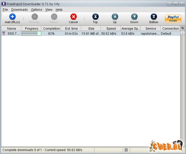The height and width of the screenshot is (154, 186).
Task: Sort the list by Name column header
Action: (x=11, y=29)
